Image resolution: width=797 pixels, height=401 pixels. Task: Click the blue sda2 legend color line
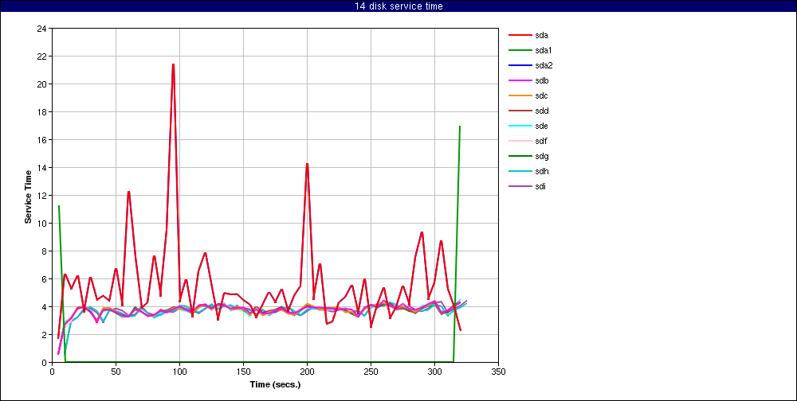(520, 65)
